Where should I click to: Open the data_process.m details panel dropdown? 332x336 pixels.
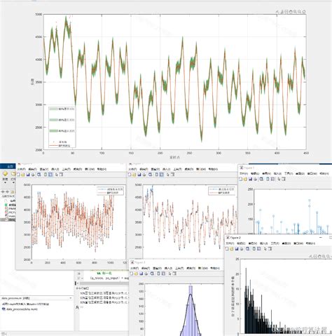pos(71,298)
